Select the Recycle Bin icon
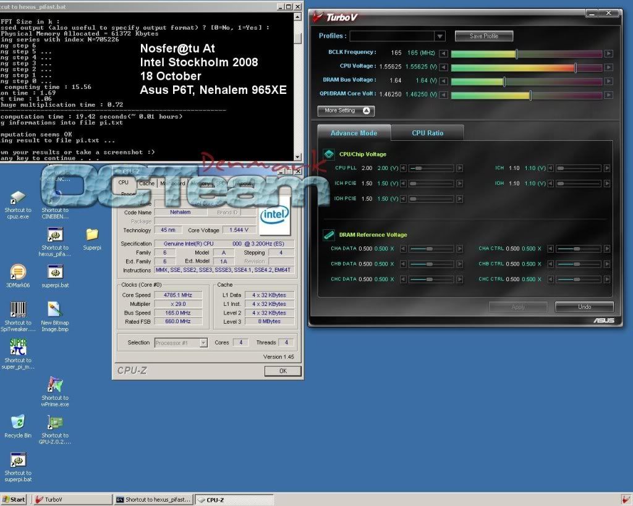Image resolution: width=633 pixels, height=506 pixels. pos(18,426)
